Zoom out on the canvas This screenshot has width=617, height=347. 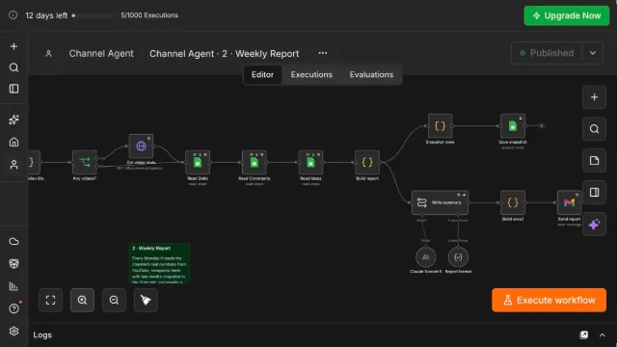tap(114, 300)
